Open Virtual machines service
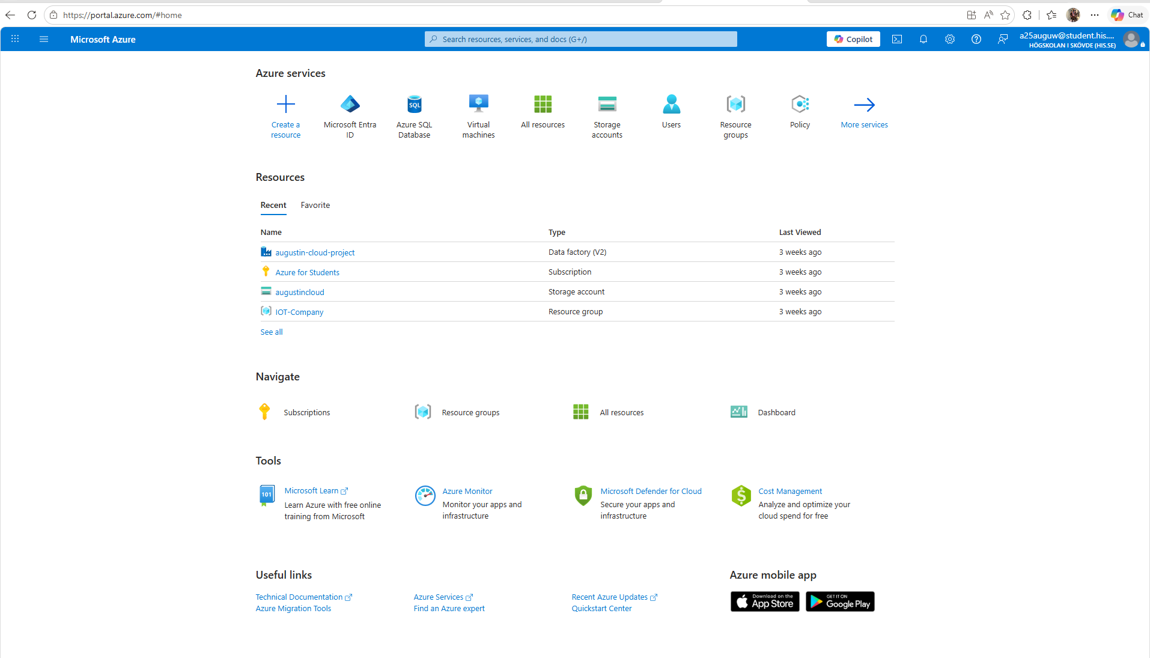The width and height of the screenshot is (1150, 658). [x=478, y=117]
